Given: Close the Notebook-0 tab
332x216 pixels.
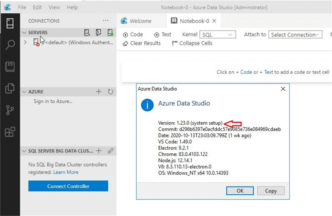Looking at the screenshot, I should (x=214, y=21).
